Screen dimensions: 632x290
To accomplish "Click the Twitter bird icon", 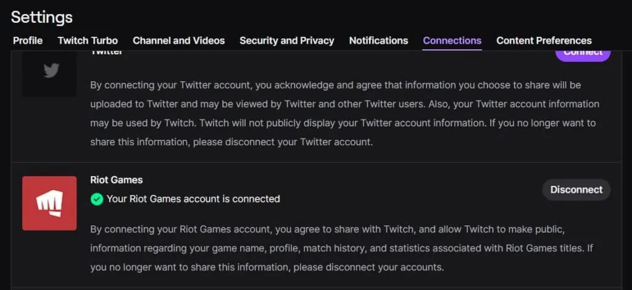I will [51, 71].
